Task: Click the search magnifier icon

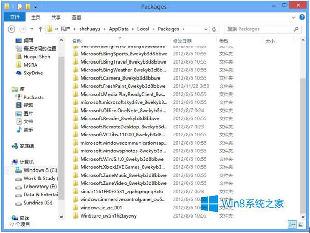Action: [x=296, y=29]
